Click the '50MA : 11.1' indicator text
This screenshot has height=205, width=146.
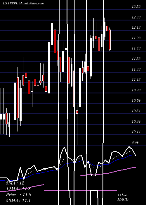coord(18,201)
